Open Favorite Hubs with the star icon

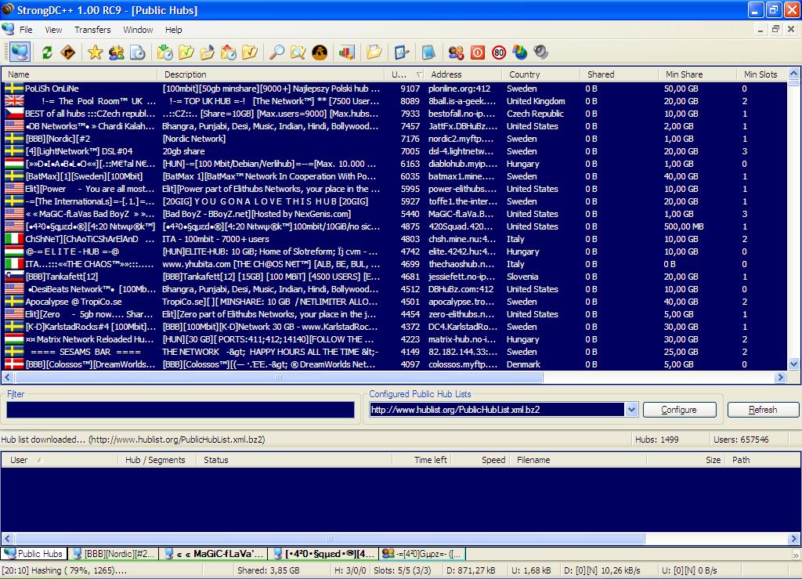[x=95, y=52]
